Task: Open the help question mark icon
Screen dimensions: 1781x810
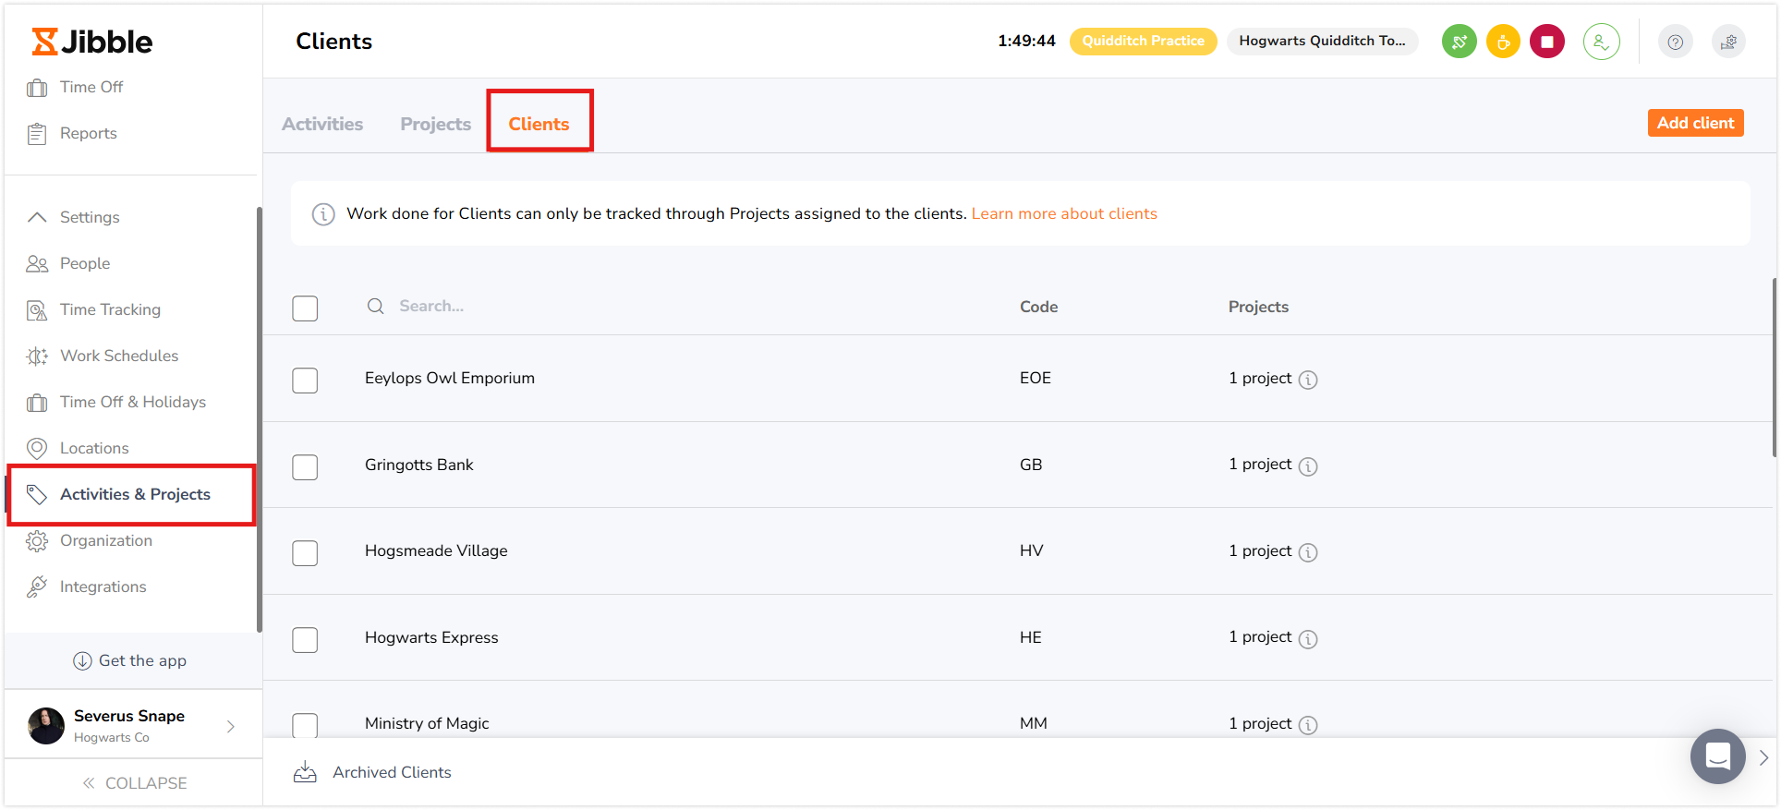Action: [x=1675, y=42]
